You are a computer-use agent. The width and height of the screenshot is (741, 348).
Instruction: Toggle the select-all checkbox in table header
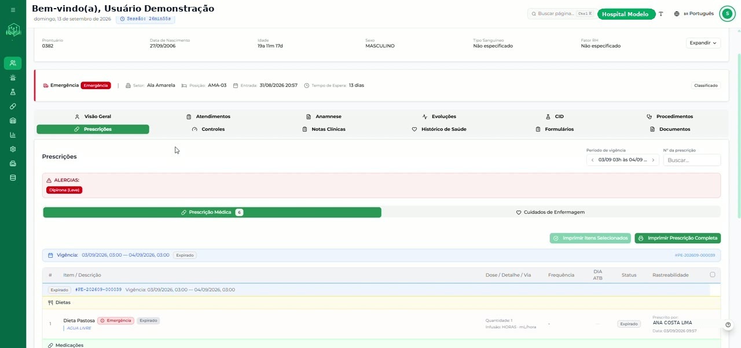[713, 275]
